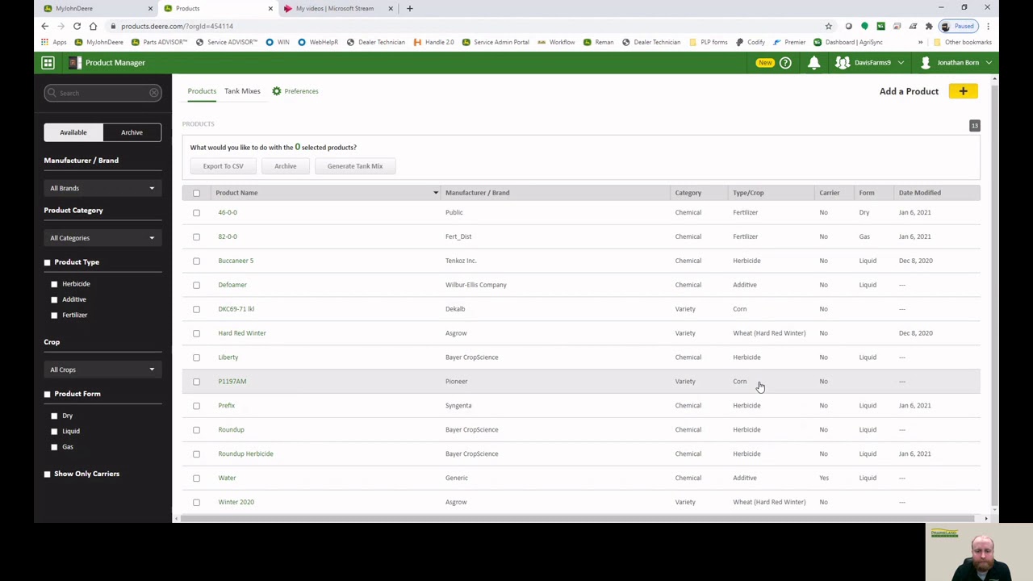Click the Archive action button above the table

click(x=285, y=166)
